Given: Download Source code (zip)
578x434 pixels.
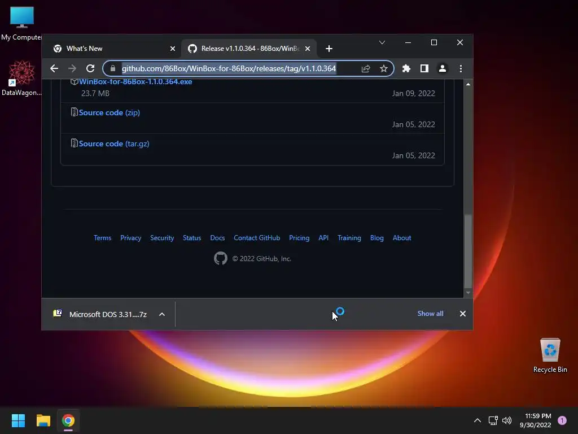Looking at the screenshot, I should [x=109, y=112].
